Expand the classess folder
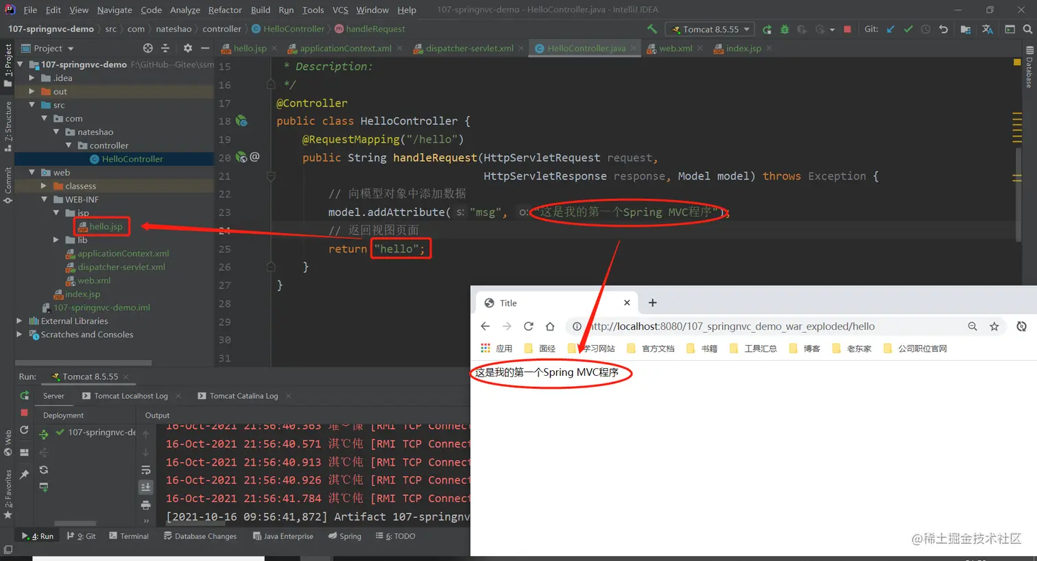Screen dimensions: 1037x561 pyautogui.click(x=44, y=186)
